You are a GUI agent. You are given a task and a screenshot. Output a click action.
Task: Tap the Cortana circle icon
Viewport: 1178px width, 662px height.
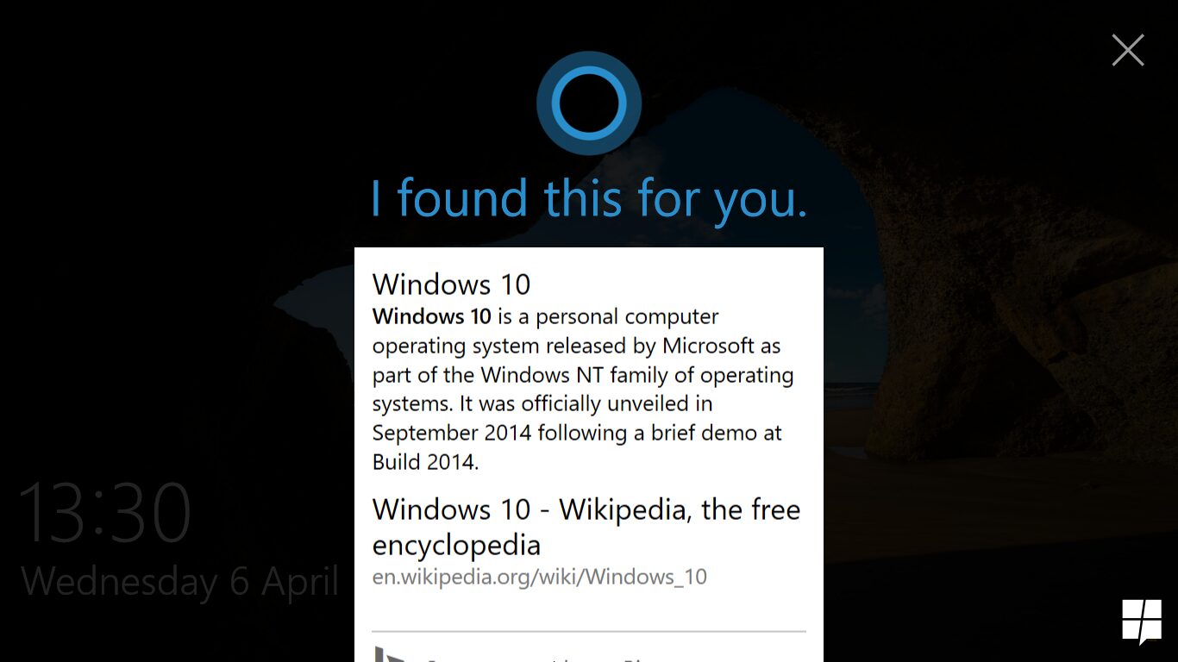[589, 103]
